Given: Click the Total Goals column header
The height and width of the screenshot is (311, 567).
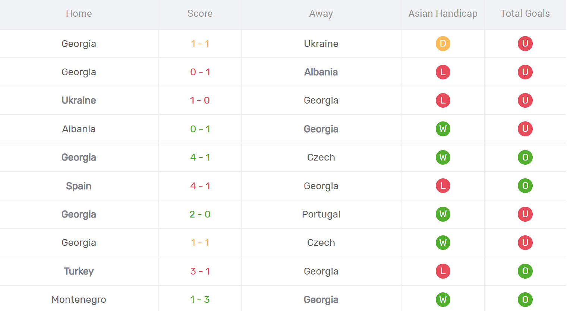Looking at the screenshot, I should point(525,13).
